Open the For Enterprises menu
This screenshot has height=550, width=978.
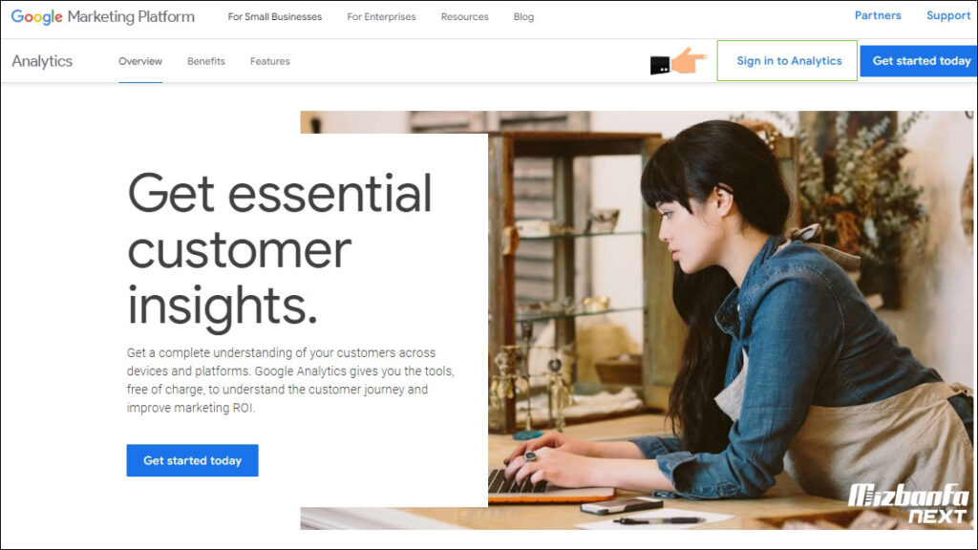(x=381, y=17)
